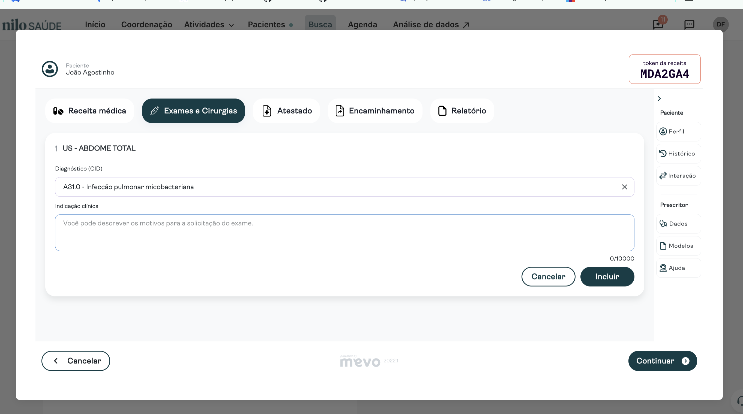Open the Ajuda panel
This screenshot has width=743, height=414.
click(678, 268)
